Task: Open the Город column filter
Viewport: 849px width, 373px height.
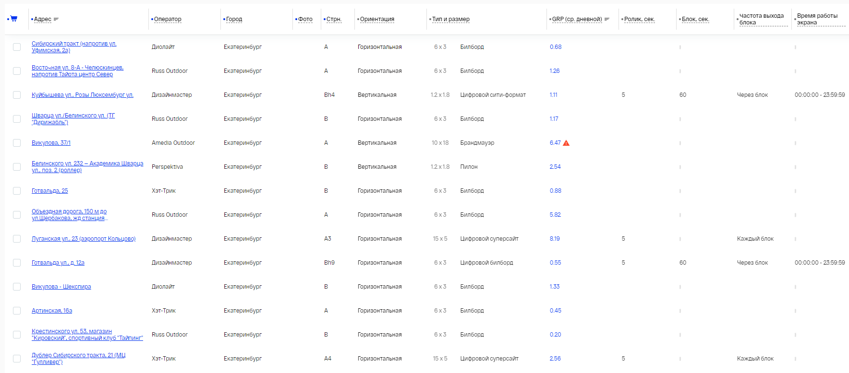Action: pyautogui.click(x=234, y=19)
